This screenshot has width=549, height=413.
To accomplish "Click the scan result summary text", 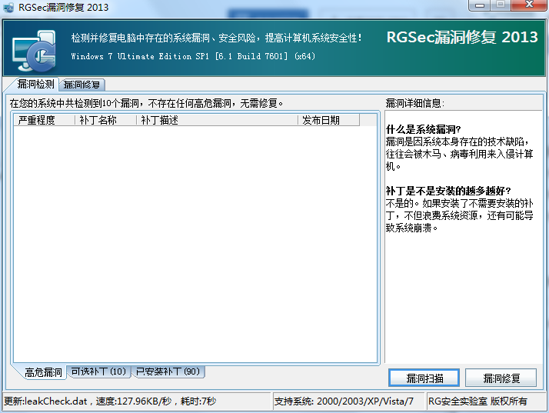I will (146, 103).
